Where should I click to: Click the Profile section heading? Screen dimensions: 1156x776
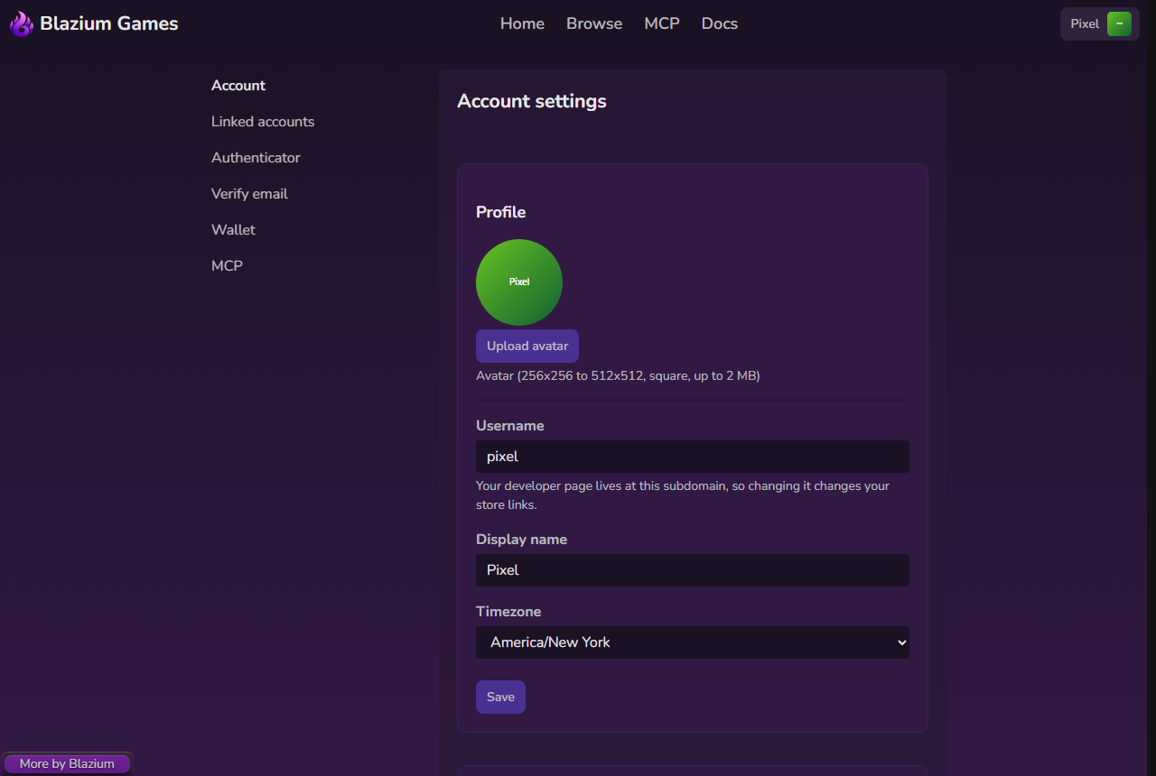click(x=501, y=212)
